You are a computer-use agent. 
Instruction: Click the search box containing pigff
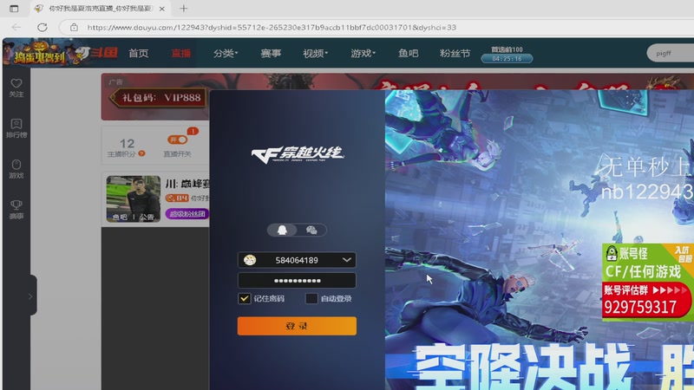(x=670, y=53)
